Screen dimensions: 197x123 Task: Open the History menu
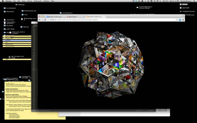coord(30,1)
